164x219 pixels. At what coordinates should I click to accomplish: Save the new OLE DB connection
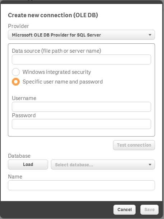click(x=149, y=210)
